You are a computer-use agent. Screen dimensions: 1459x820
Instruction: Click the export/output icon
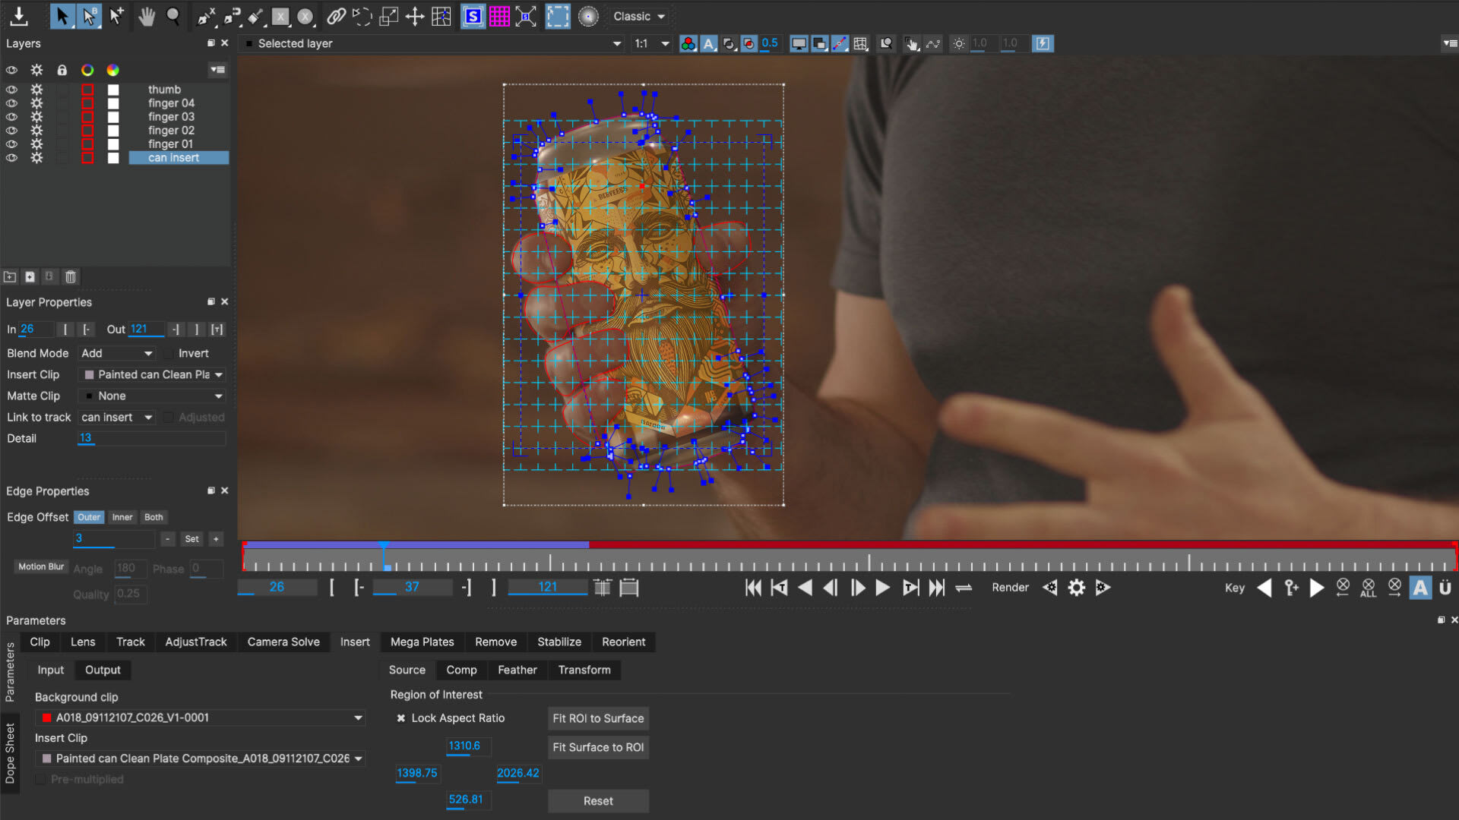[x=17, y=16]
